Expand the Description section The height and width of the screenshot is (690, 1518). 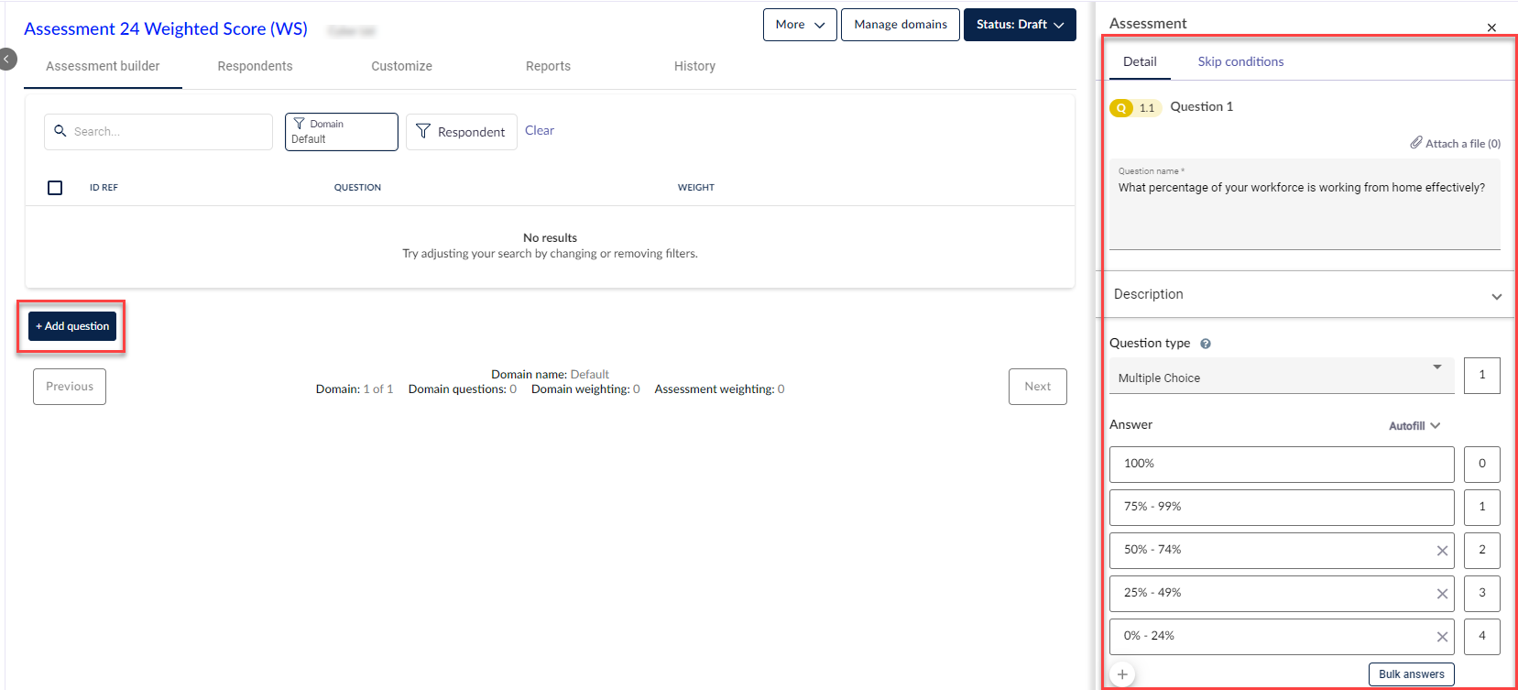coord(1305,294)
